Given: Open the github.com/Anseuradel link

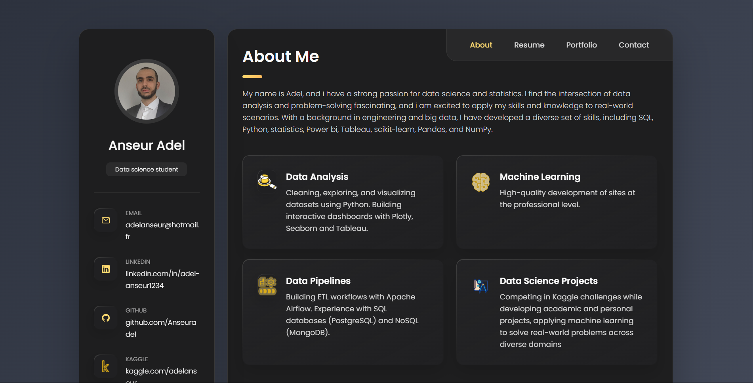Looking at the screenshot, I should (x=161, y=328).
